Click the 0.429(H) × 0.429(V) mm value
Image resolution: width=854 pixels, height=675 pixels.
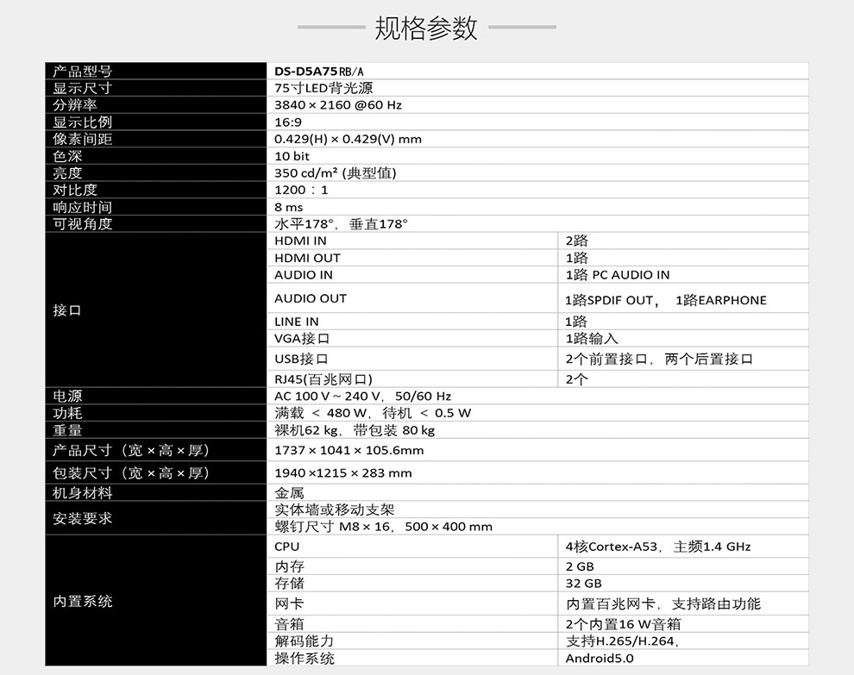[x=348, y=139]
